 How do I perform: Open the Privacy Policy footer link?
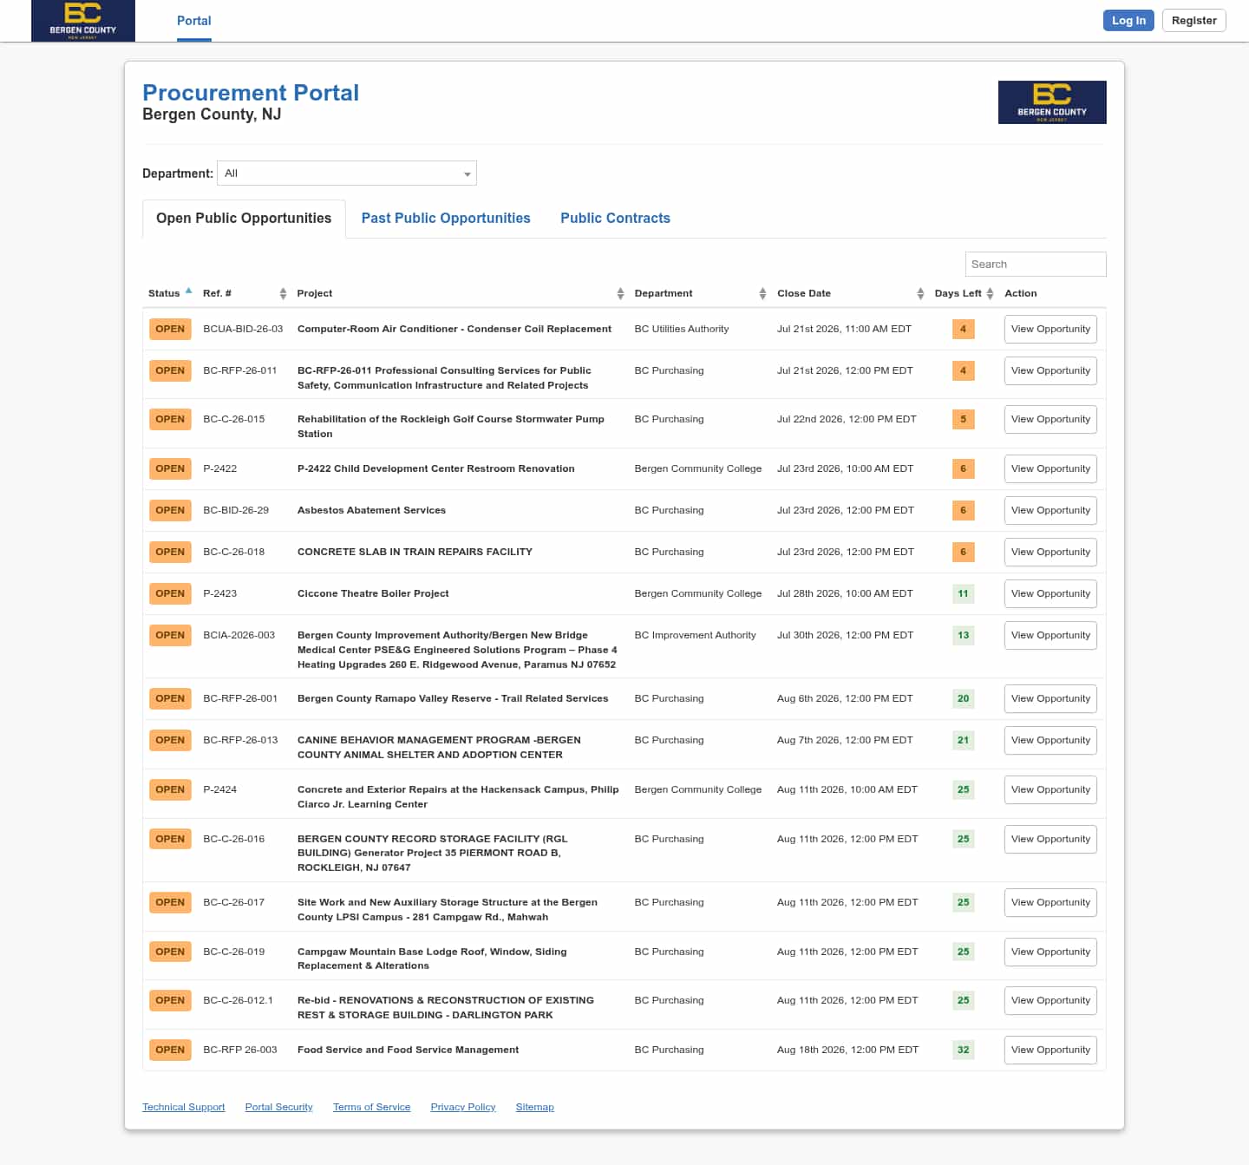[463, 1108]
